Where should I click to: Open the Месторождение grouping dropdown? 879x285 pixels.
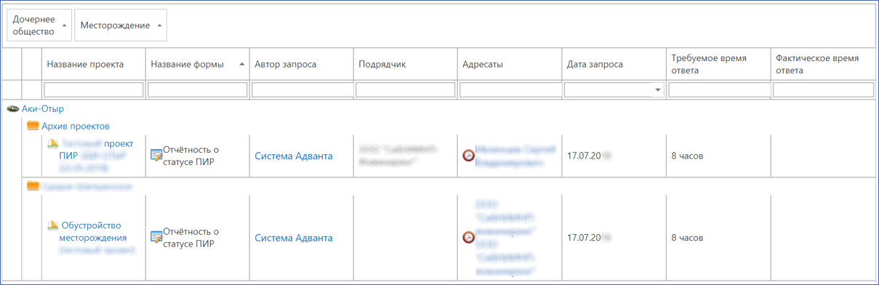(121, 25)
